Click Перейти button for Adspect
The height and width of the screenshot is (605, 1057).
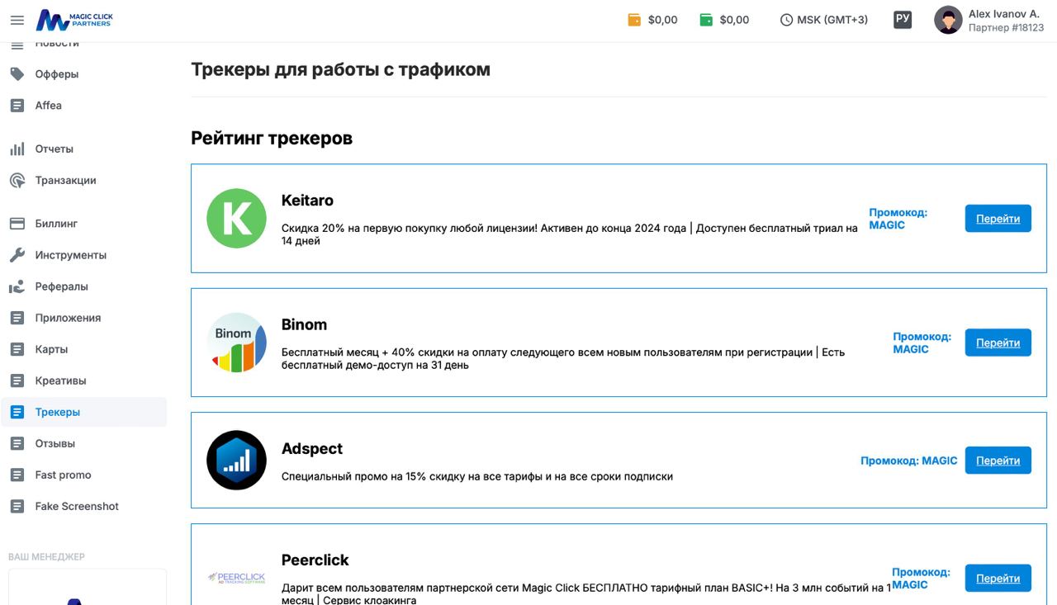998,461
